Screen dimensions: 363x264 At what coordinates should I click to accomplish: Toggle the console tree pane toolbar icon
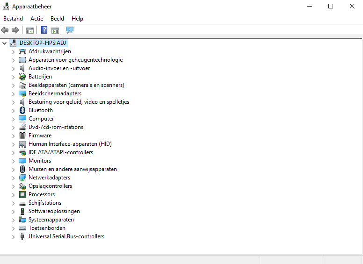click(30, 30)
